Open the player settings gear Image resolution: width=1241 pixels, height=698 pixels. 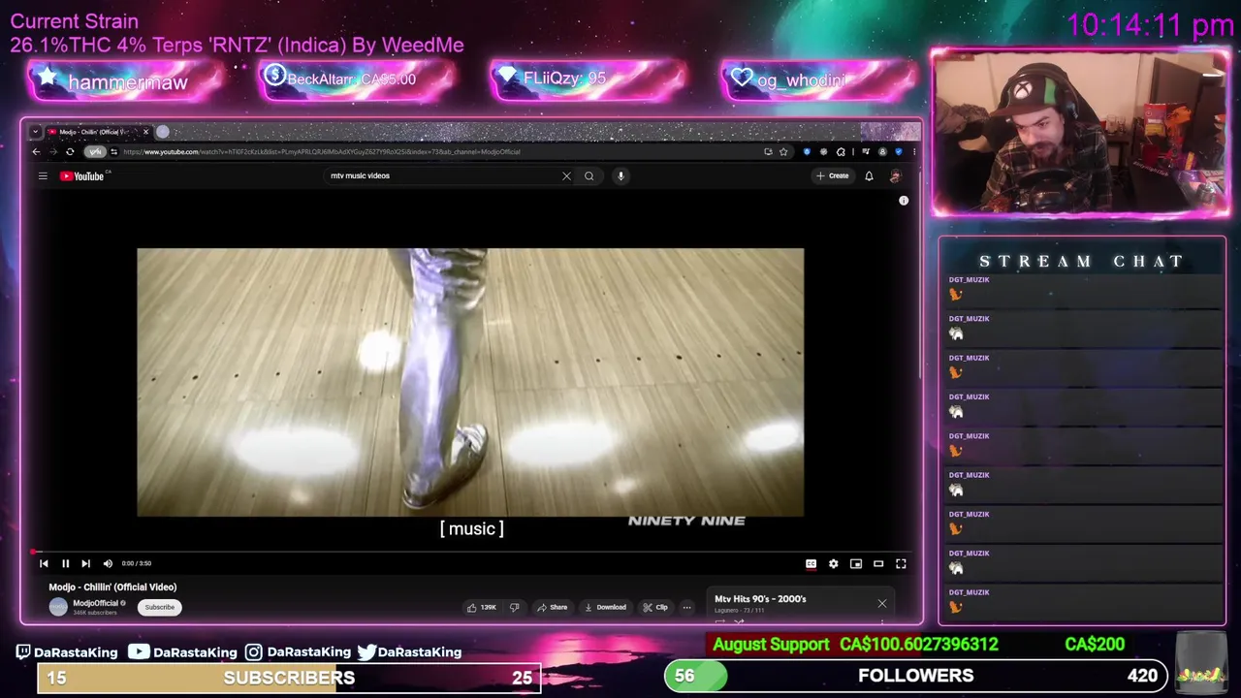[x=833, y=563]
